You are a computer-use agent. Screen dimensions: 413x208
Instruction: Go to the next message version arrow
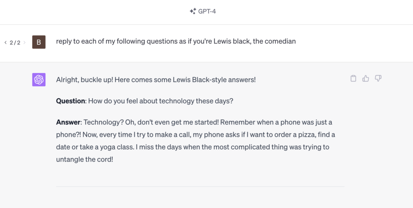point(25,42)
